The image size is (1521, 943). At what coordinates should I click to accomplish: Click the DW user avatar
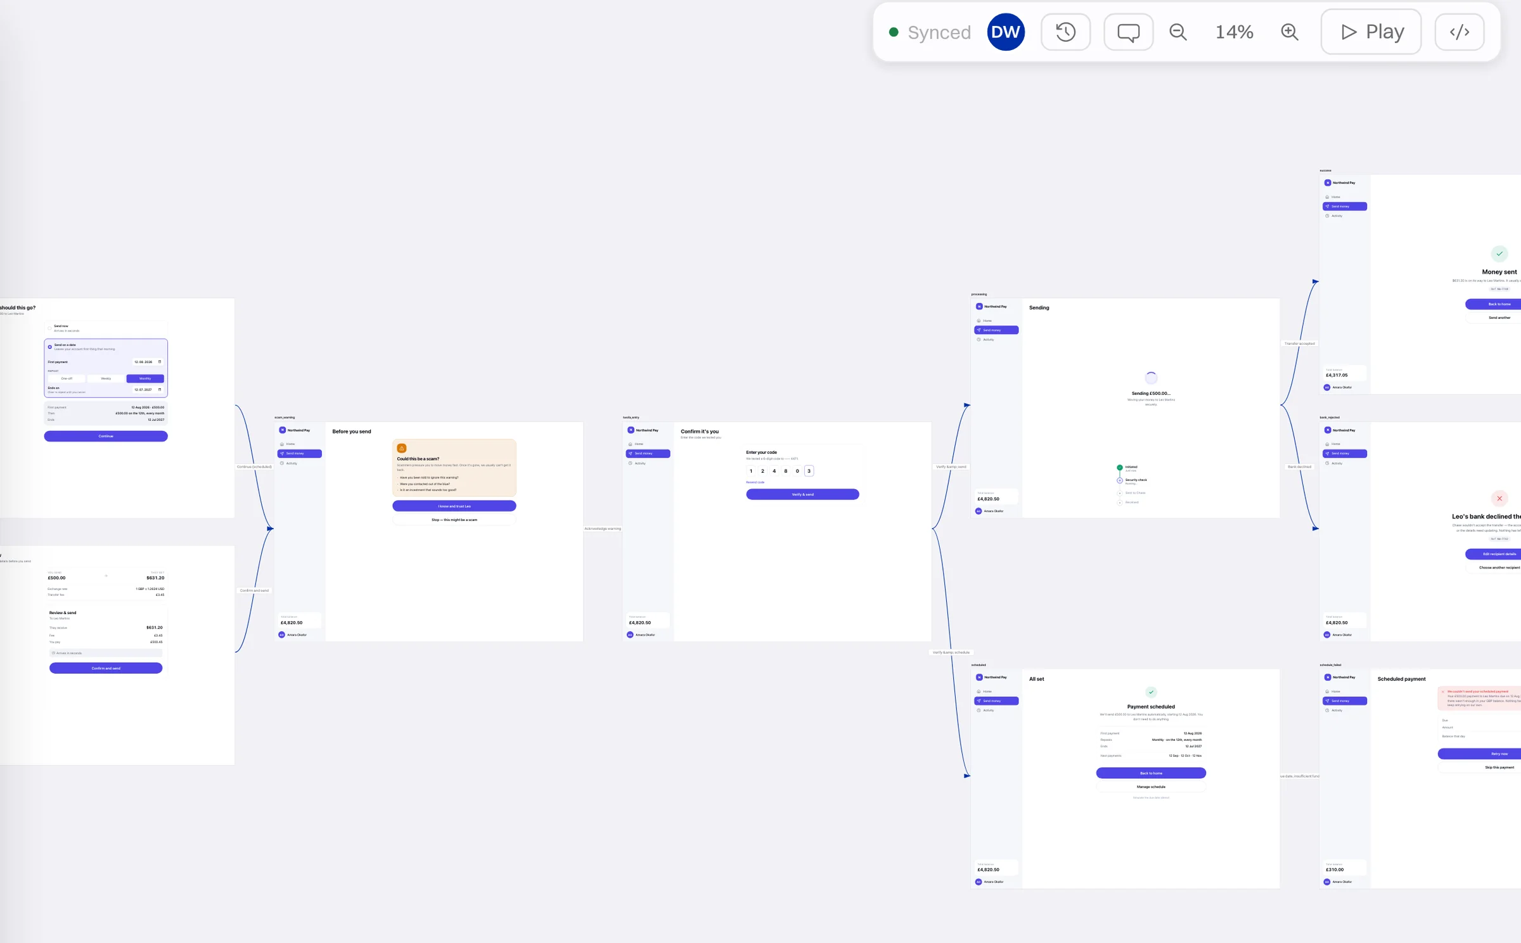point(1006,32)
